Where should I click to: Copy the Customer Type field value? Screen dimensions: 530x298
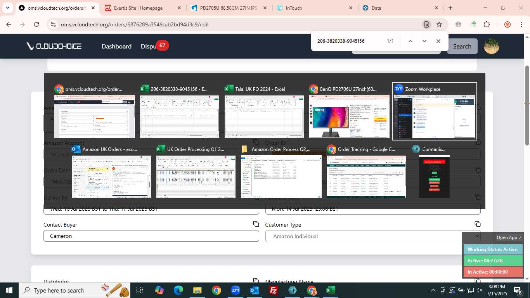[x=478, y=224]
